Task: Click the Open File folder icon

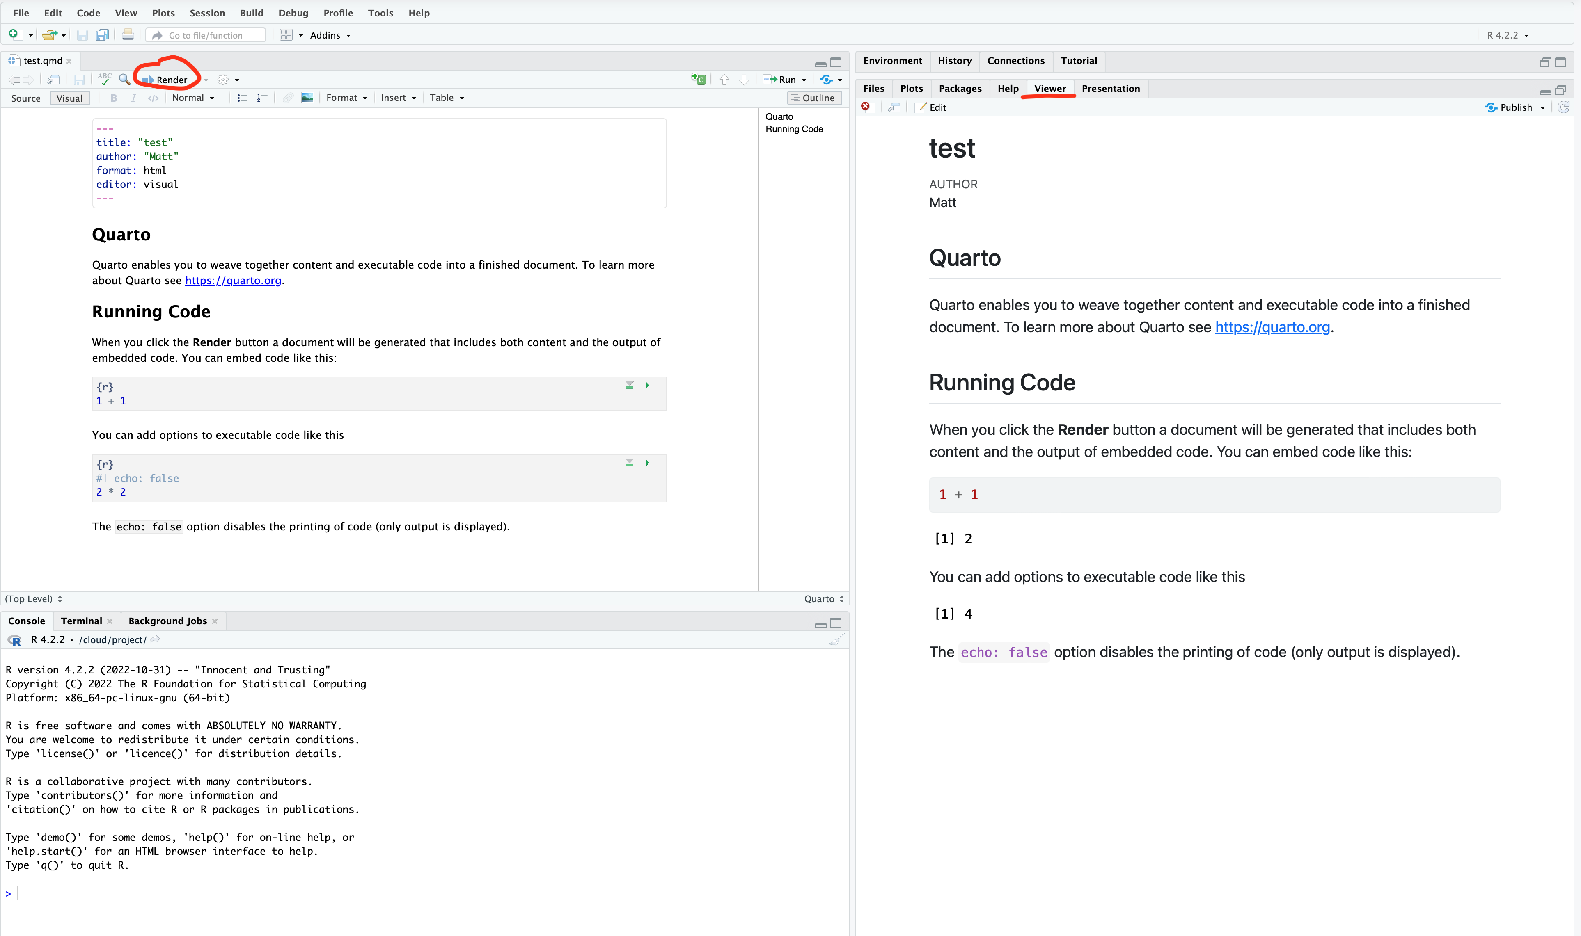Action: coord(50,35)
